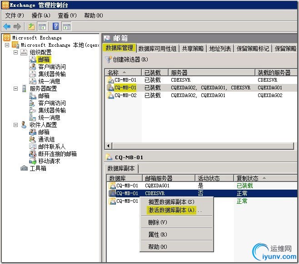
Task: Open the blue question mark Help icon
Action: (56, 26)
